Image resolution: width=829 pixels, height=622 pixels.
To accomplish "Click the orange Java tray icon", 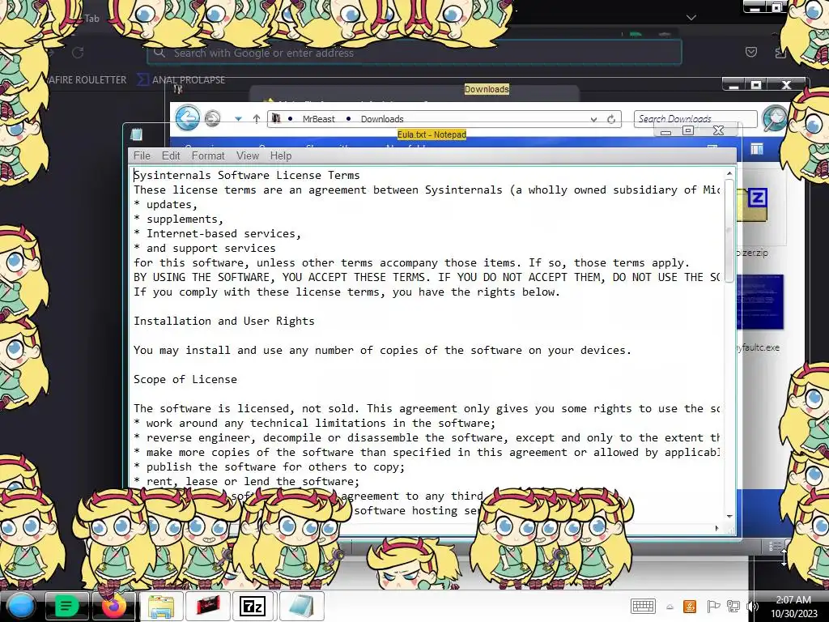I will click(x=690, y=606).
